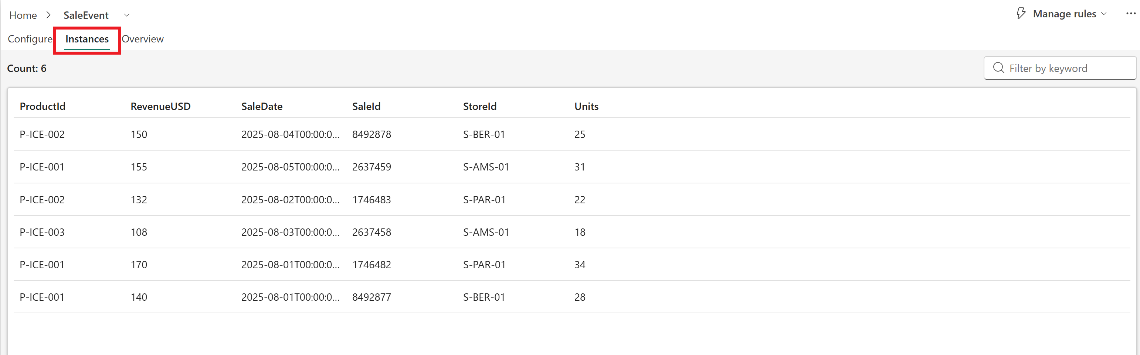Expand the Manage rules dropdown chevron
Screen dimensions: 1140x355
pyautogui.click(x=1104, y=14)
